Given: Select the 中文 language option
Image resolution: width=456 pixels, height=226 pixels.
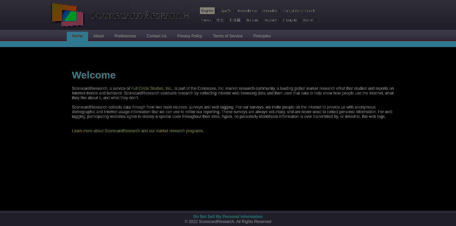Looking at the screenshot, I should [220, 20].
